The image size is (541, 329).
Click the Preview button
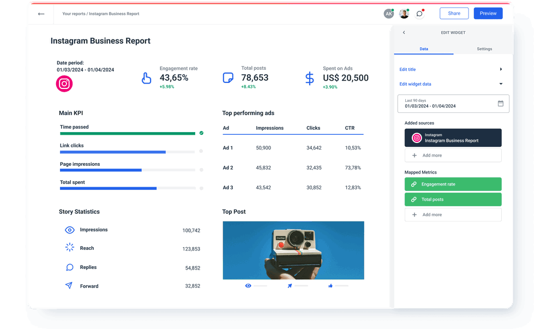coord(488,13)
